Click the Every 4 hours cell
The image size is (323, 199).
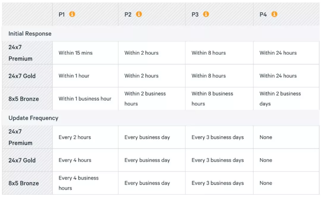click(x=85, y=160)
